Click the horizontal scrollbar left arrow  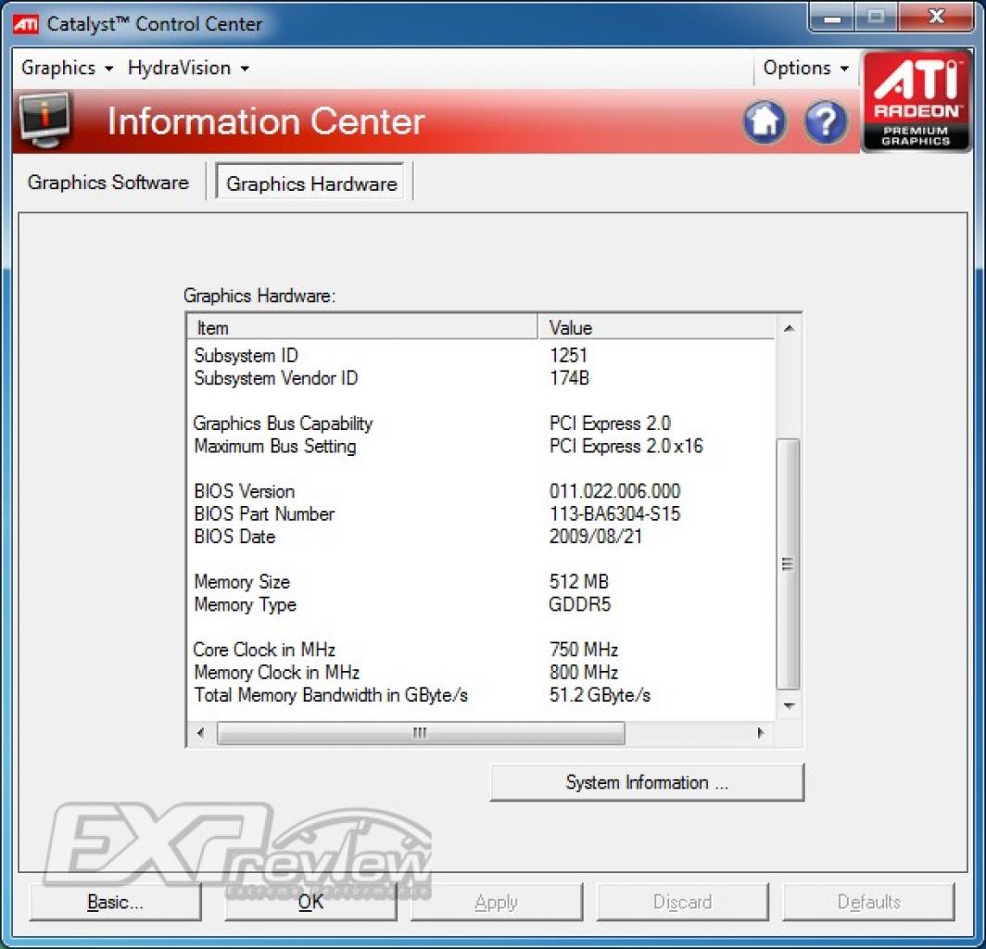point(200,733)
